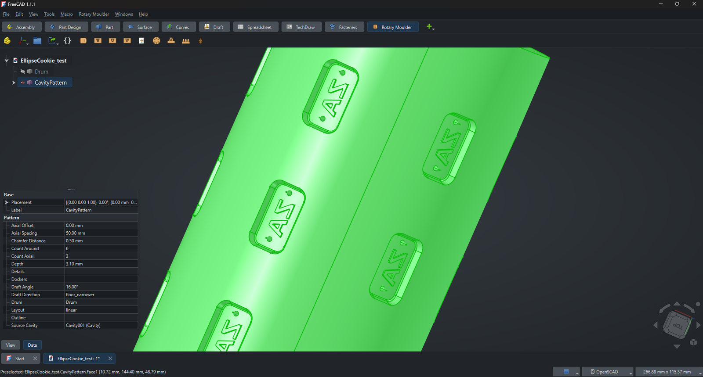Close the EllipseCookie_test document tab
The width and height of the screenshot is (703, 377).
click(110, 359)
